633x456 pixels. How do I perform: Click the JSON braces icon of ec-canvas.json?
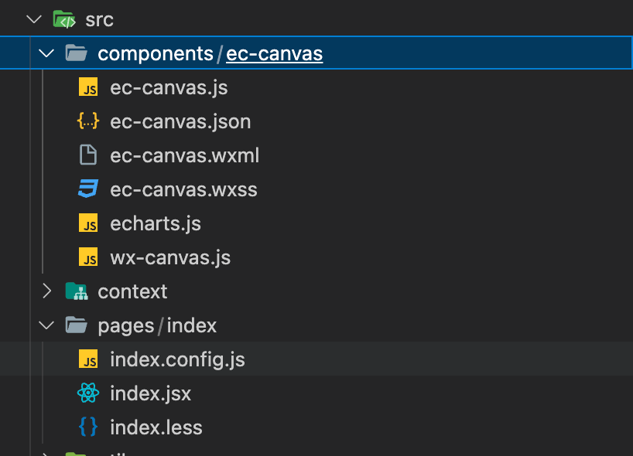(x=88, y=121)
